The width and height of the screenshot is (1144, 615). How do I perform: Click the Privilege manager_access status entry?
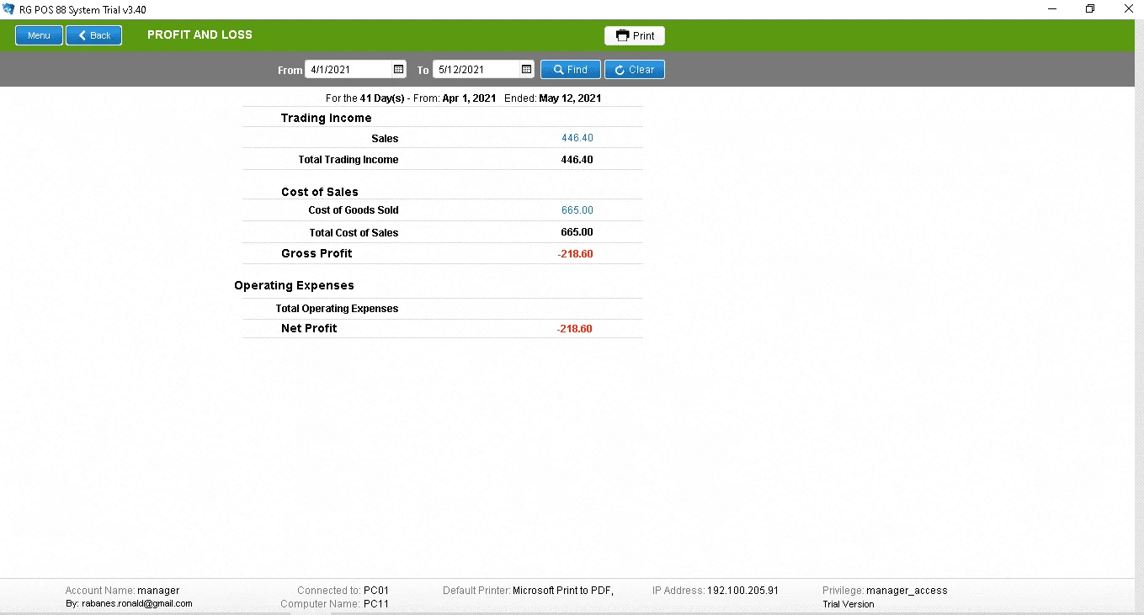point(885,591)
